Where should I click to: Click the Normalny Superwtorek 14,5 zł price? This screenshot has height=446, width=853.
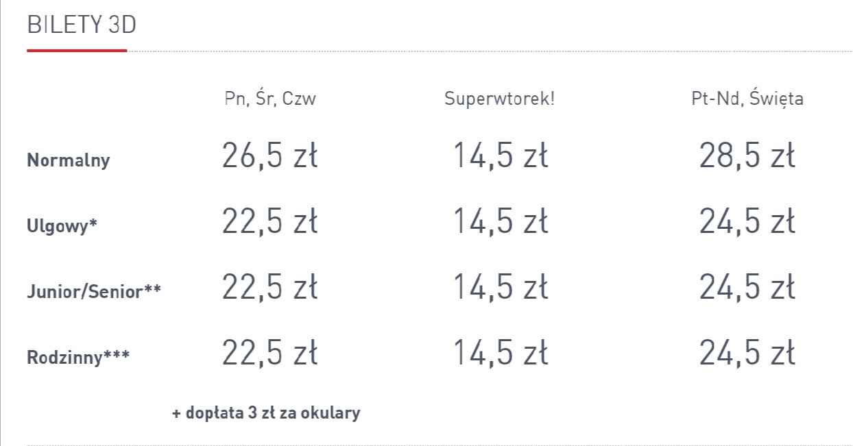(x=501, y=156)
